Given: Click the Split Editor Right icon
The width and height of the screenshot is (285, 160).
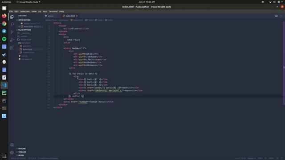Looking at the screenshot, I should click(x=276, y=16).
